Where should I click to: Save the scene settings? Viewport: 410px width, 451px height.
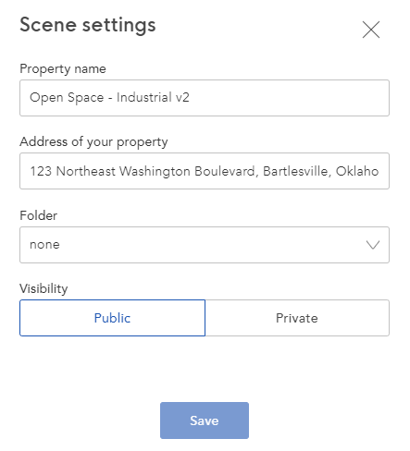coord(205,421)
